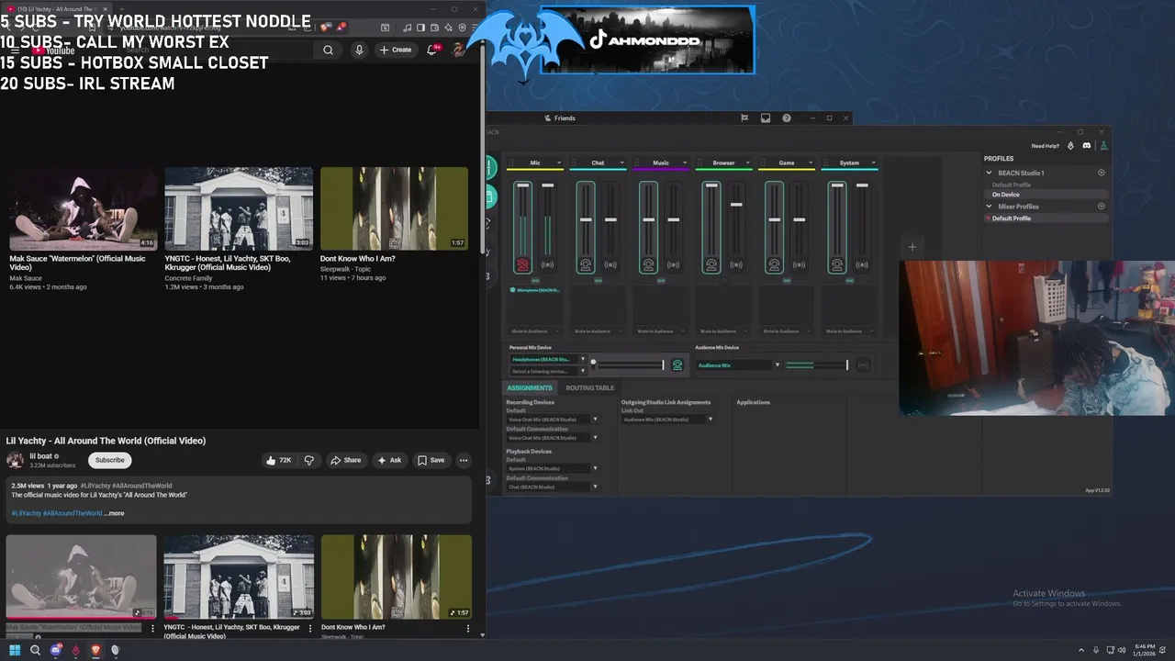This screenshot has height=661, width=1175.
Task: Click the link icon under System faders
Action: coord(849,280)
